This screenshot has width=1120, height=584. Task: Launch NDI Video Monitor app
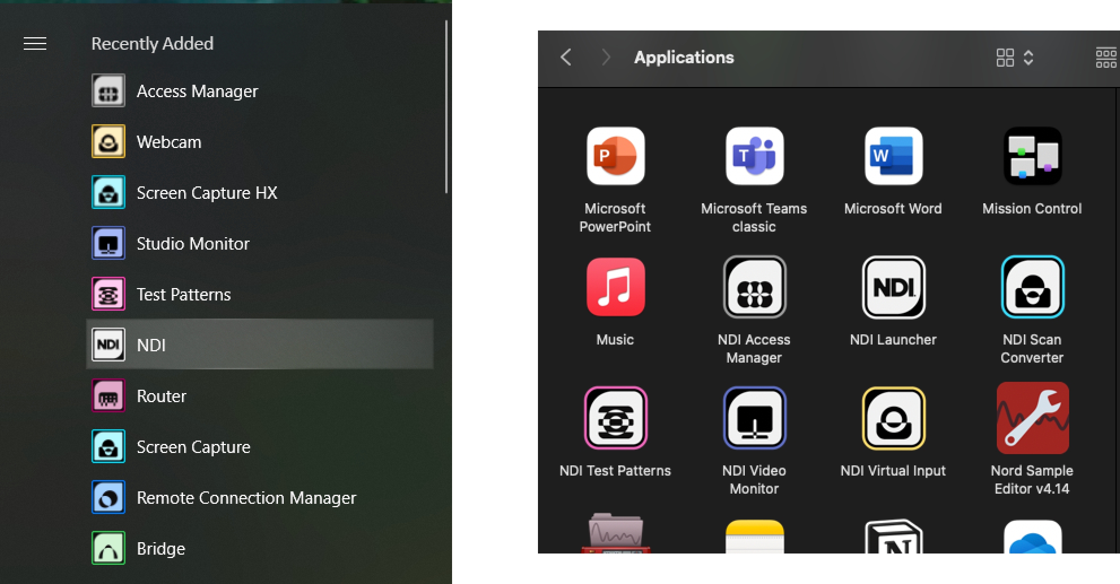coord(754,419)
